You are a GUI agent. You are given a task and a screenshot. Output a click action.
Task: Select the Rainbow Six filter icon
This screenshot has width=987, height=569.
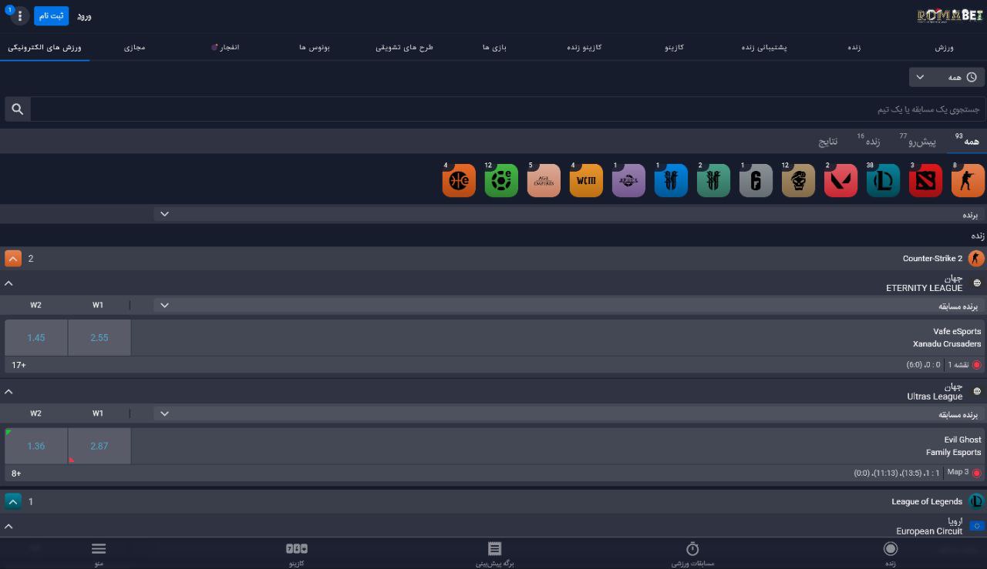click(x=756, y=181)
